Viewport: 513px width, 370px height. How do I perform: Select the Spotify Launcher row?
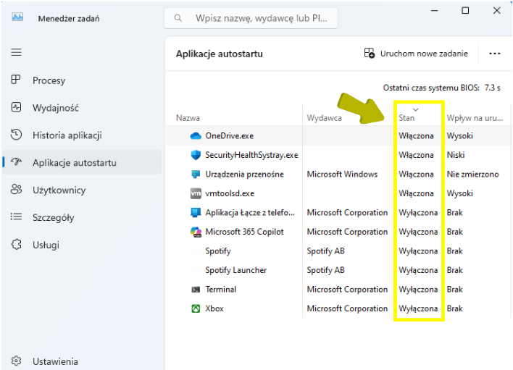click(x=235, y=270)
